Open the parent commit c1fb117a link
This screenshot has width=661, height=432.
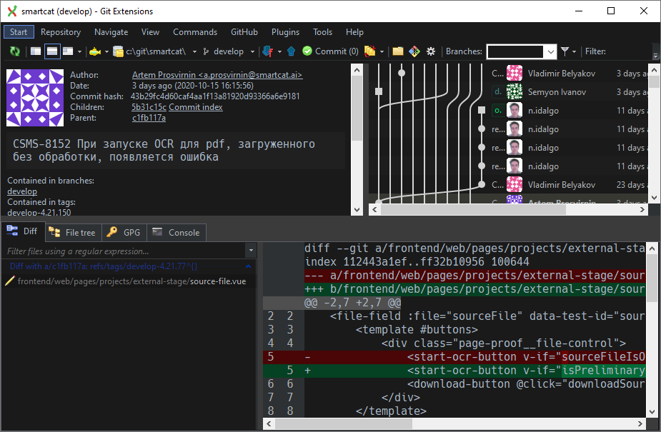149,117
